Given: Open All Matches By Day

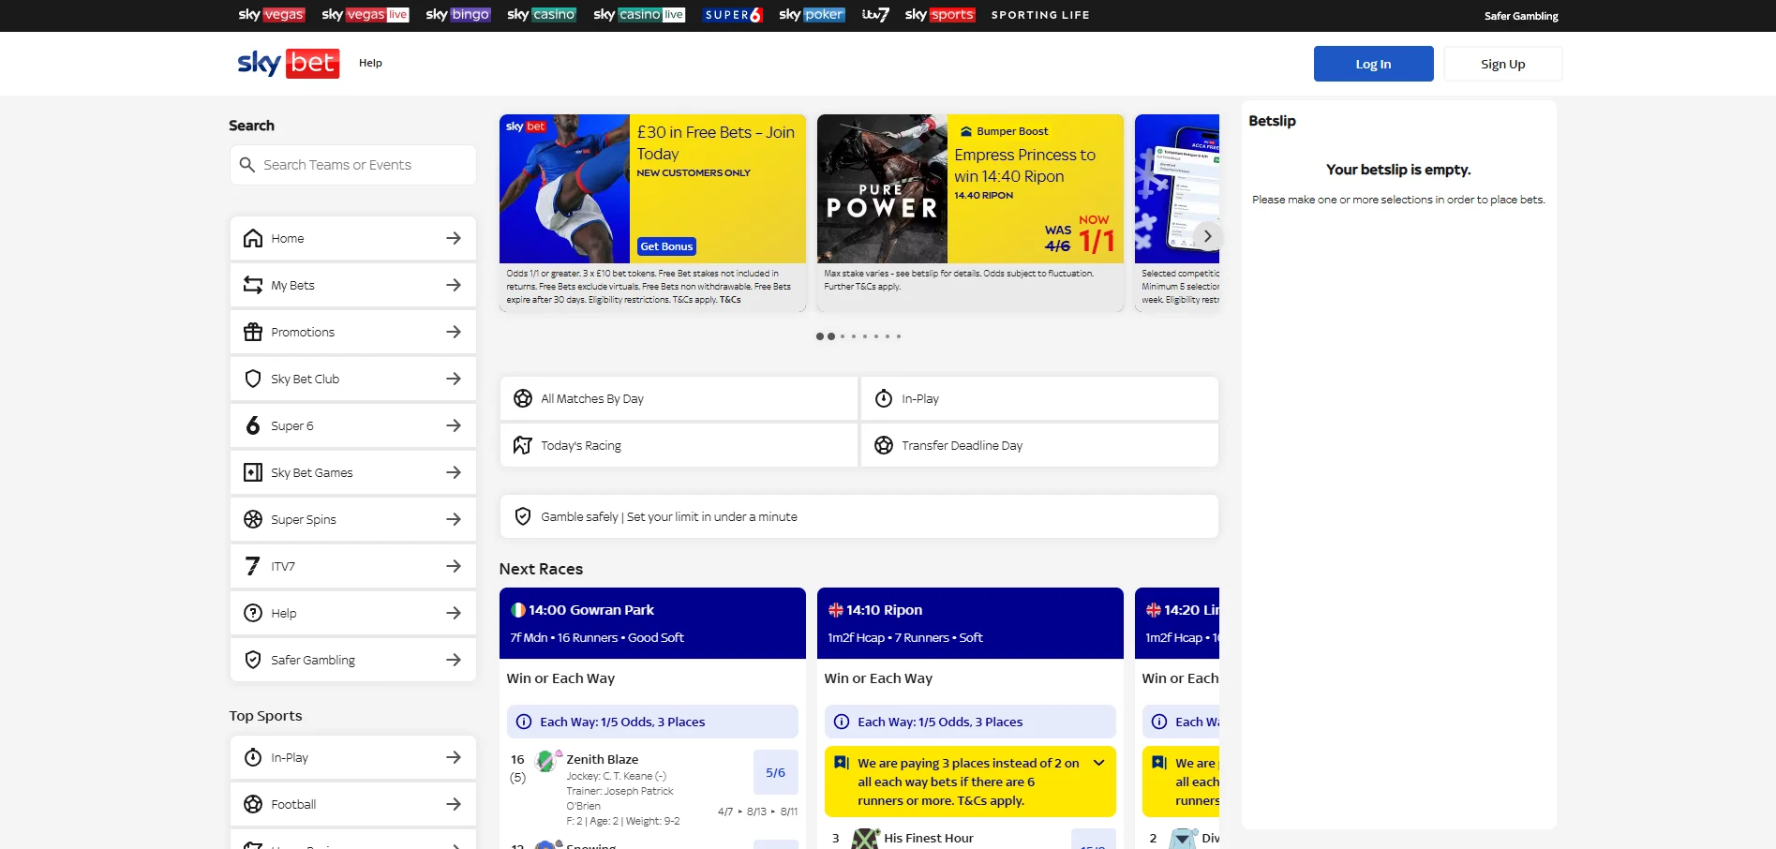Looking at the screenshot, I should click(x=679, y=398).
